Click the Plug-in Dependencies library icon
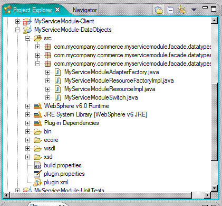Image resolution: width=222 pixels, height=206 pixels. [x=37, y=123]
